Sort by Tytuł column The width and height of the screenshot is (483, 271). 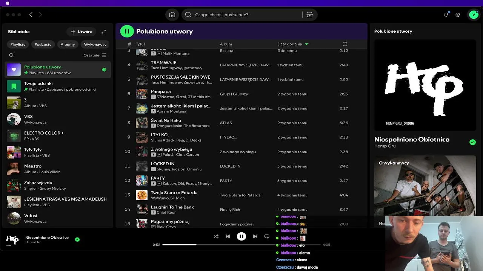(140, 44)
